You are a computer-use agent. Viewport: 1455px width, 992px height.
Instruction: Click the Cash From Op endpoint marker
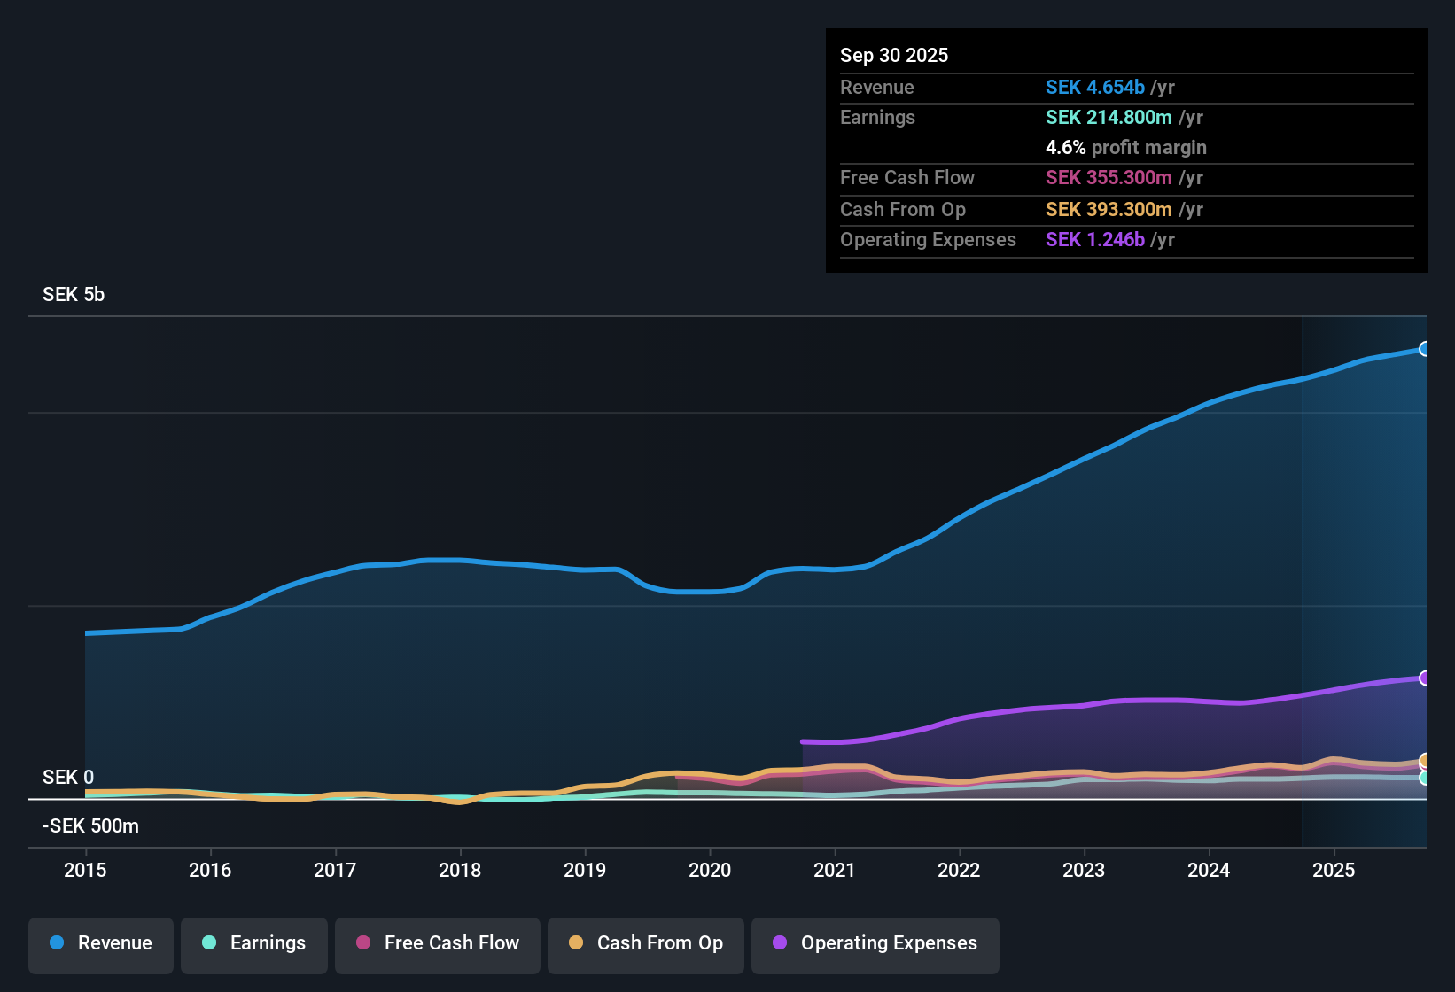pos(1424,762)
